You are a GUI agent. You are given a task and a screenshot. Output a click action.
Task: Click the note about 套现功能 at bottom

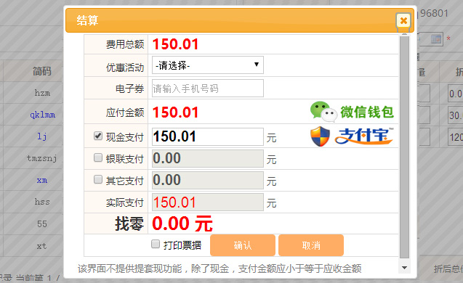pyautogui.click(x=220, y=268)
